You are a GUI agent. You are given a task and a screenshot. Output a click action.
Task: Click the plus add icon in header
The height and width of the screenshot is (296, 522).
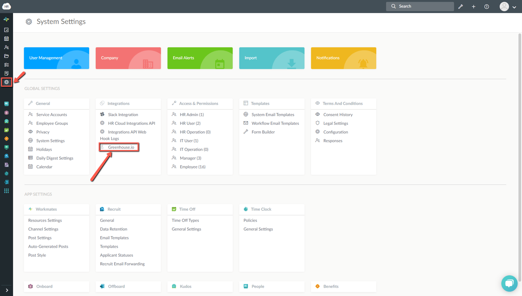pos(473,7)
